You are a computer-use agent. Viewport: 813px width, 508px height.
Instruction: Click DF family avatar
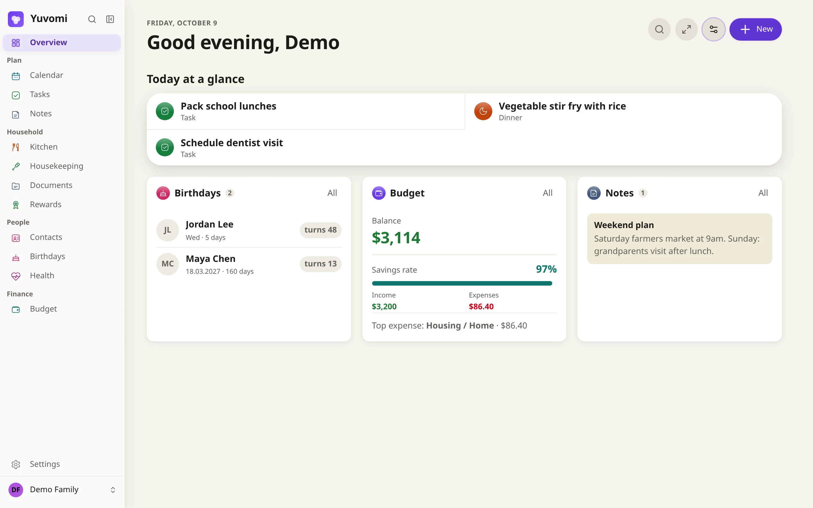click(x=16, y=490)
